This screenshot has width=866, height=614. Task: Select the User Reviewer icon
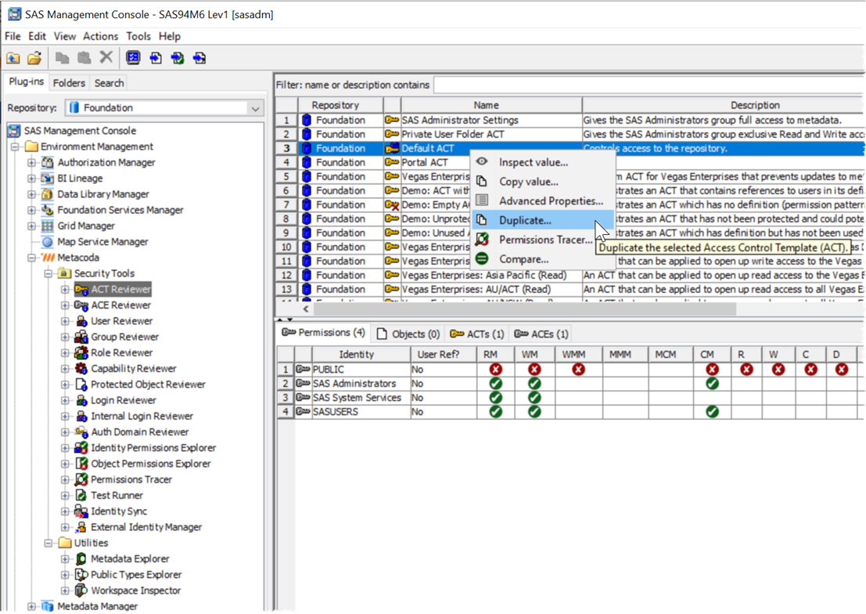click(x=81, y=321)
